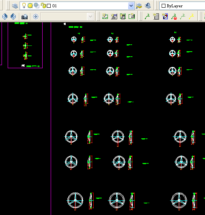
Task: Click the yellow leader line icon
Action: 192,17
